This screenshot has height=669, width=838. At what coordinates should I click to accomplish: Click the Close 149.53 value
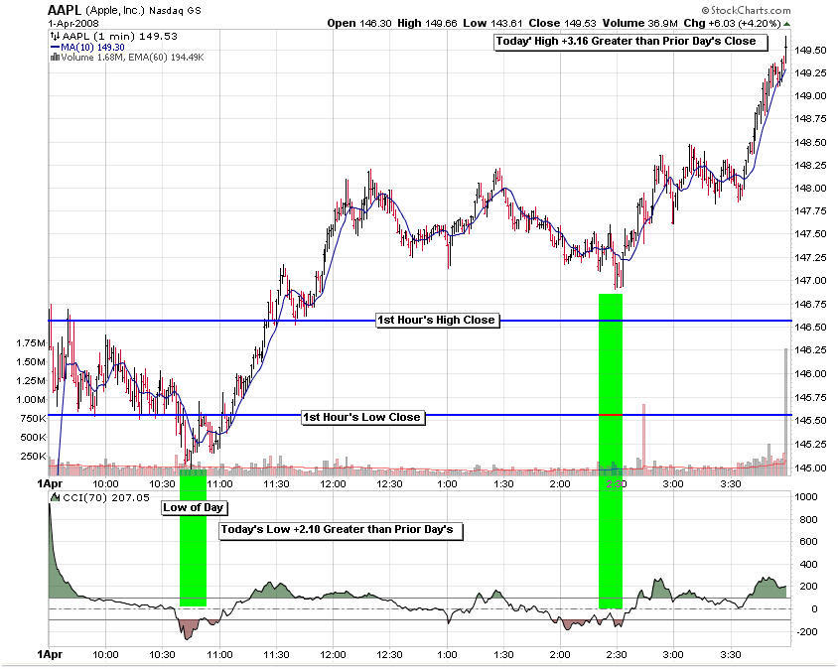[x=562, y=24]
